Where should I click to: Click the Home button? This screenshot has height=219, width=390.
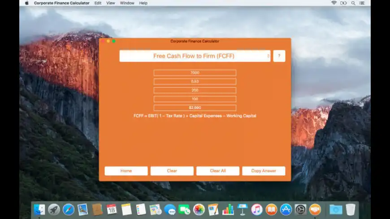click(126, 171)
